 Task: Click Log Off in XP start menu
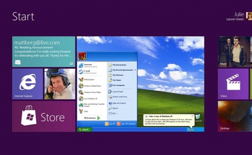click(110, 124)
